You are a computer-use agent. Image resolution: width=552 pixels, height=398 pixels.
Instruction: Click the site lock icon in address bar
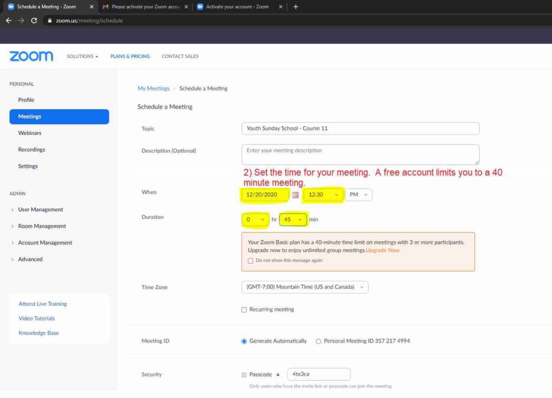coord(50,21)
